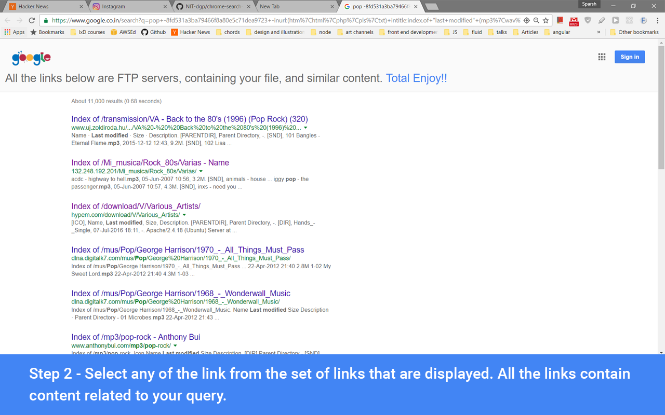Open result Index of /Mi_musica/Rock_80s/Varias
The width and height of the screenshot is (665, 415).
[150, 162]
